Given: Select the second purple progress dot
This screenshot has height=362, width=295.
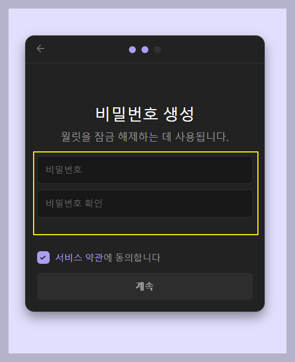Looking at the screenshot, I should 145,50.
